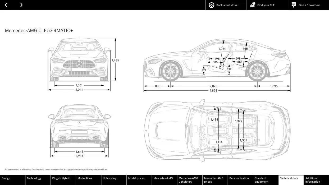329x185 pixels.
Task: Click the Find a Showroom location icon
Action: 293,5
